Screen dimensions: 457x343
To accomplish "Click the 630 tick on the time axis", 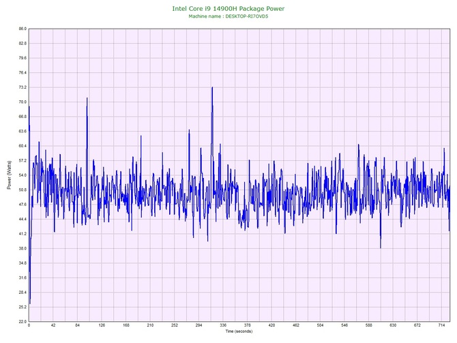I will click(x=393, y=325).
